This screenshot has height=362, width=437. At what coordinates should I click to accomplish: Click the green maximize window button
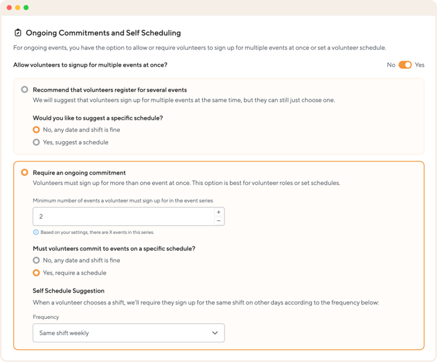pyautogui.click(x=26, y=8)
